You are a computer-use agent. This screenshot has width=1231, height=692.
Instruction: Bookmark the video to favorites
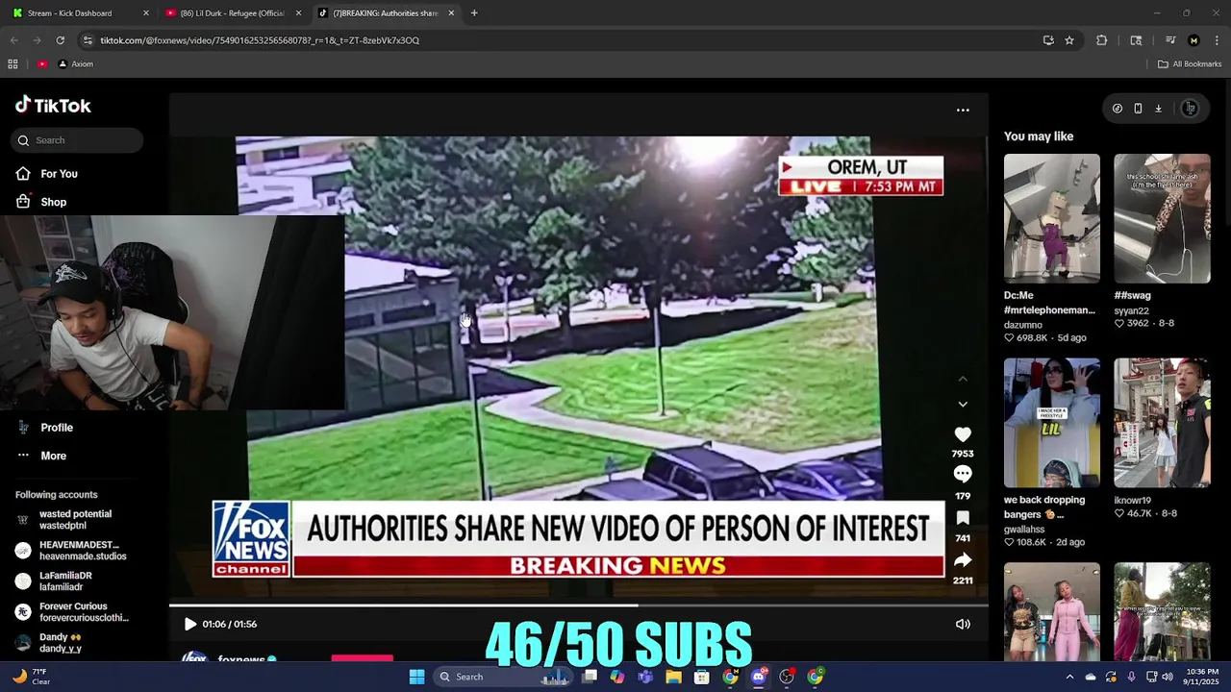pos(963,518)
